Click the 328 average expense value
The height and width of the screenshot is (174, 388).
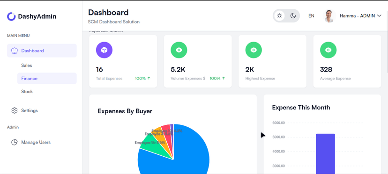[326, 69]
